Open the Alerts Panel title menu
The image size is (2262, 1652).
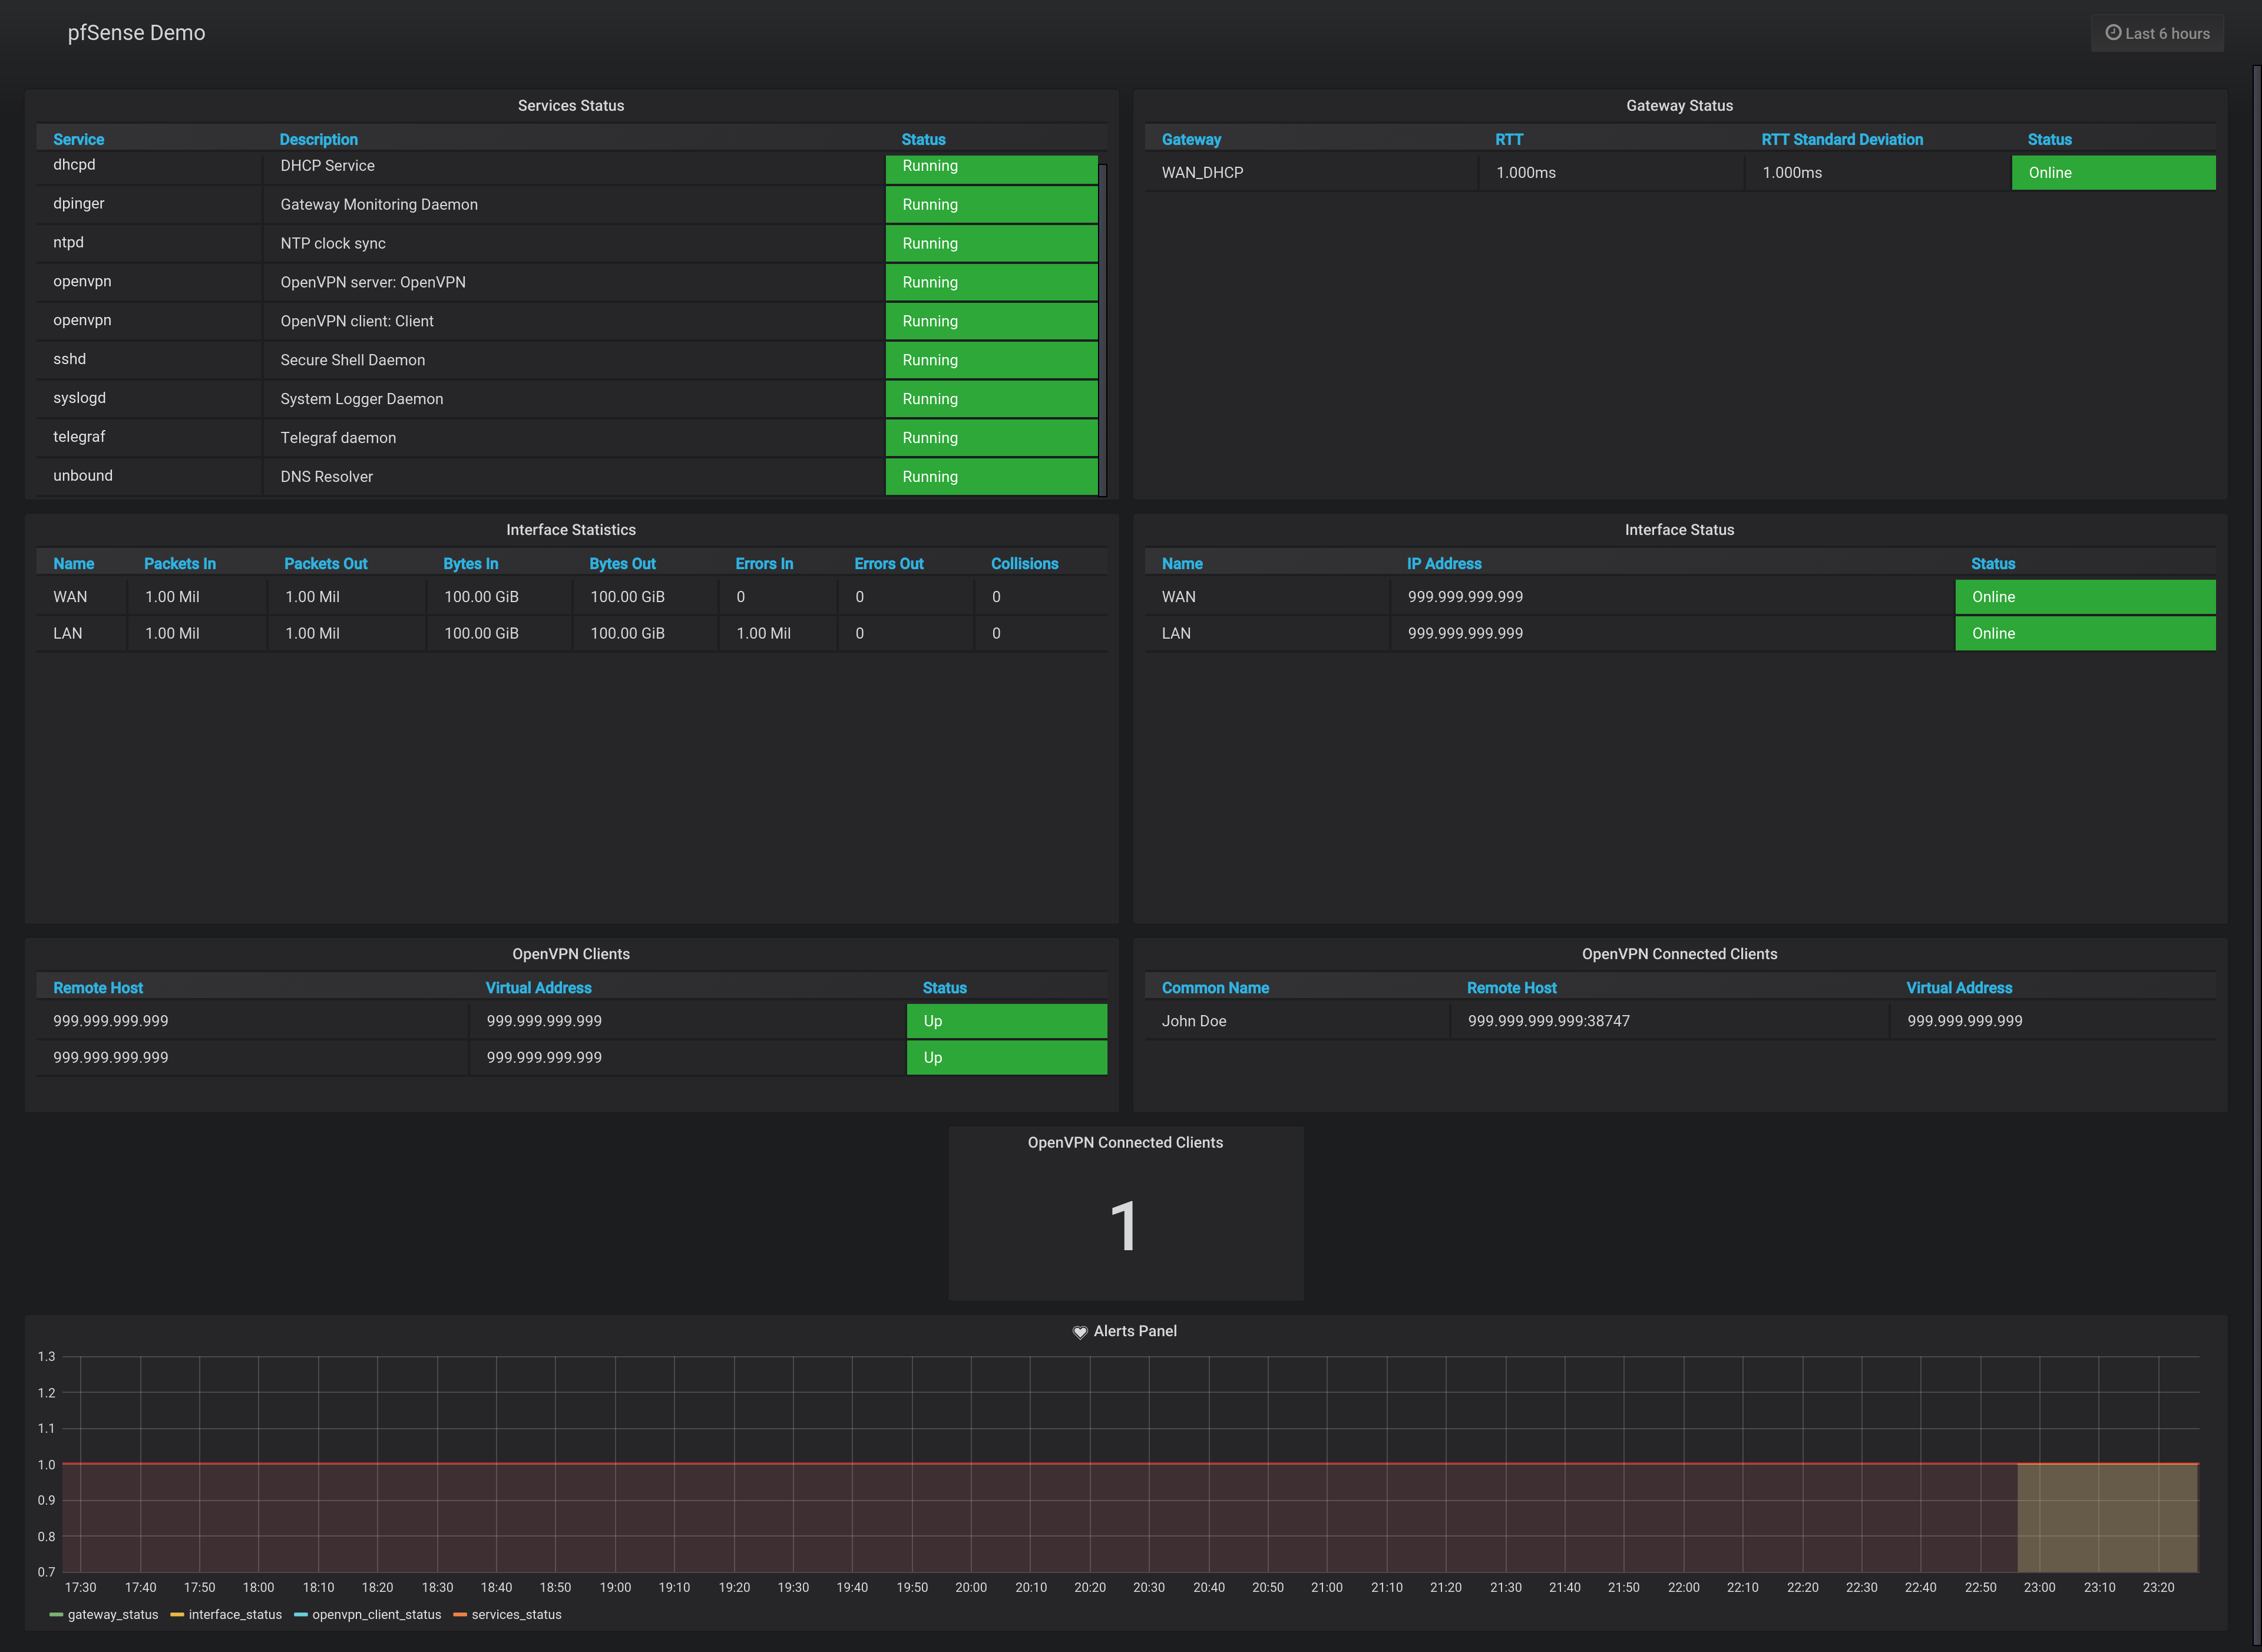(x=1135, y=1331)
